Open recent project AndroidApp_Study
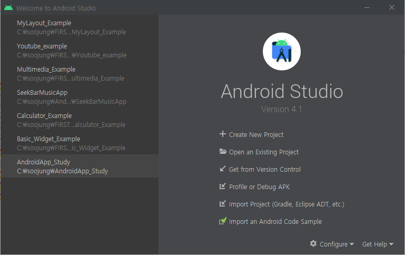 (80, 166)
